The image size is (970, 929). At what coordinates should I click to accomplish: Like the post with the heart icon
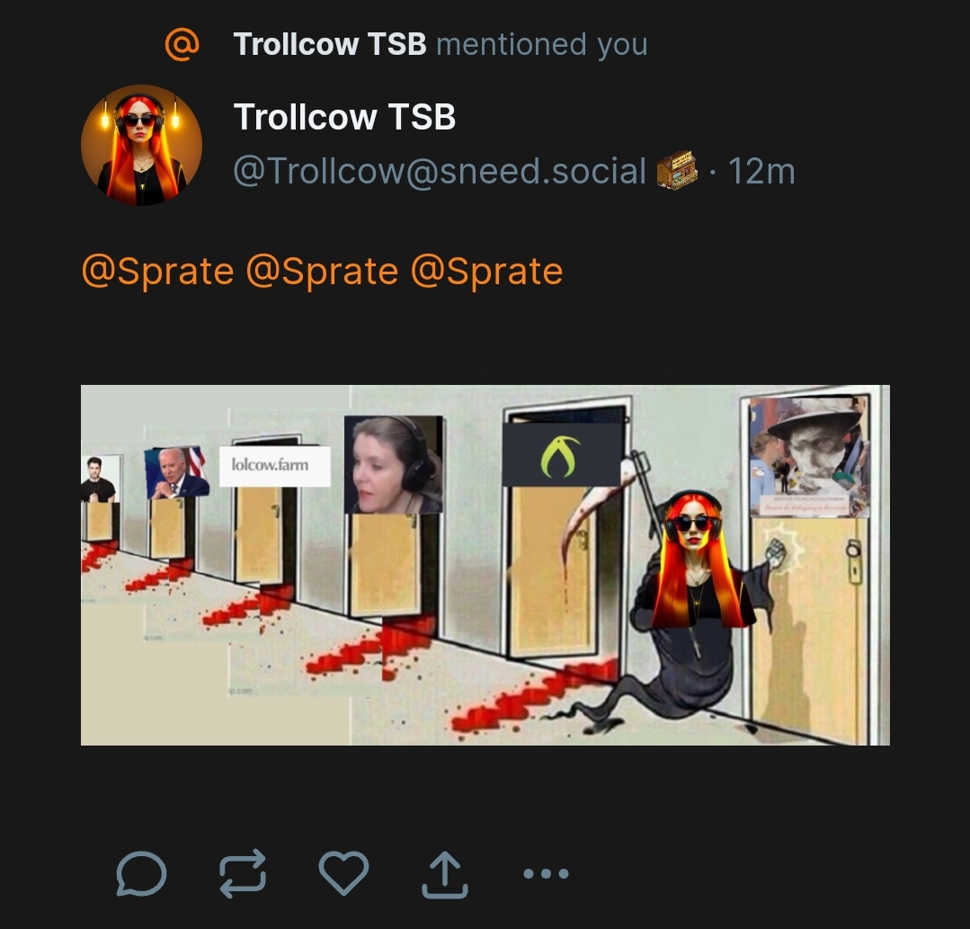pos(343,873)
